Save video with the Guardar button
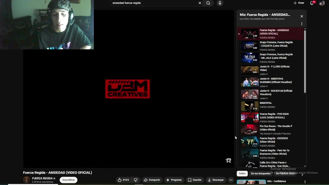The width and height of the screenshot is (329, 185). [x=195, y=180]
